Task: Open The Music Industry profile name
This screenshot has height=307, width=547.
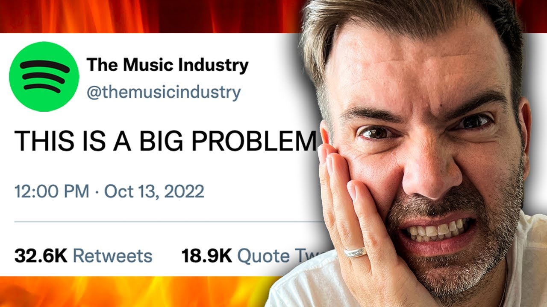Action: coord(167,66)
